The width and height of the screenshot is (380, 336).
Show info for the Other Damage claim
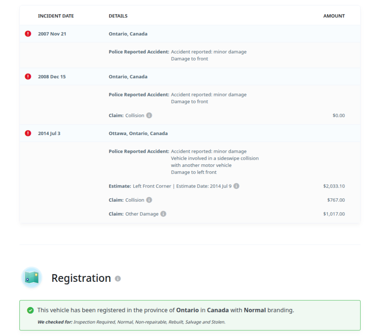coord(163,214)
